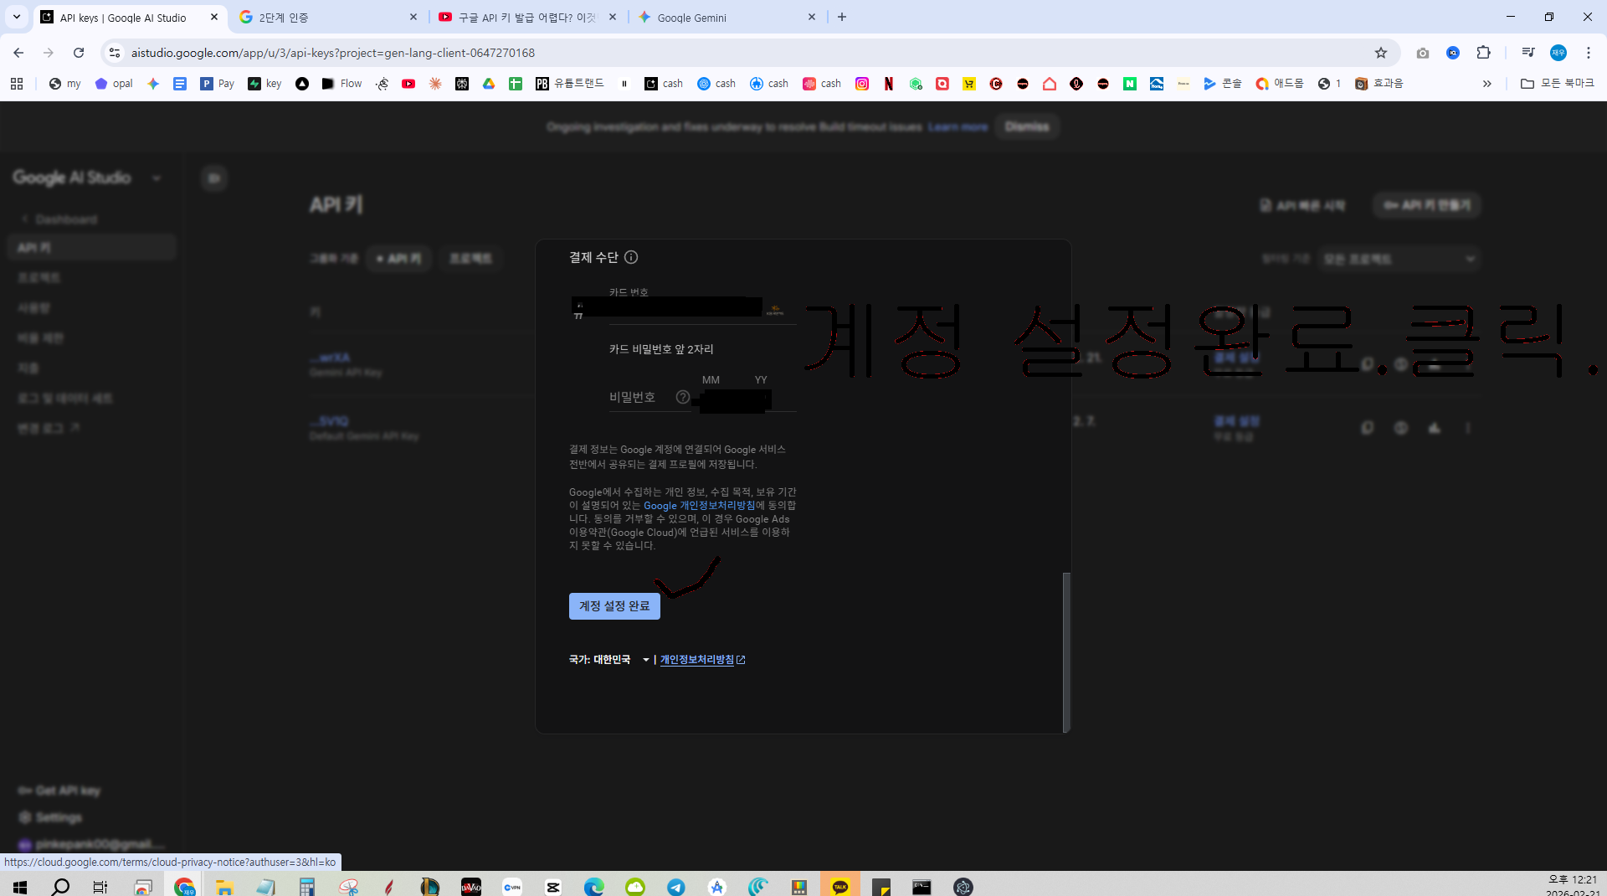1607x896 pixels.
Task: Expand hidden bookmarks overflow chevron
Action: [x=1487, y=84]
